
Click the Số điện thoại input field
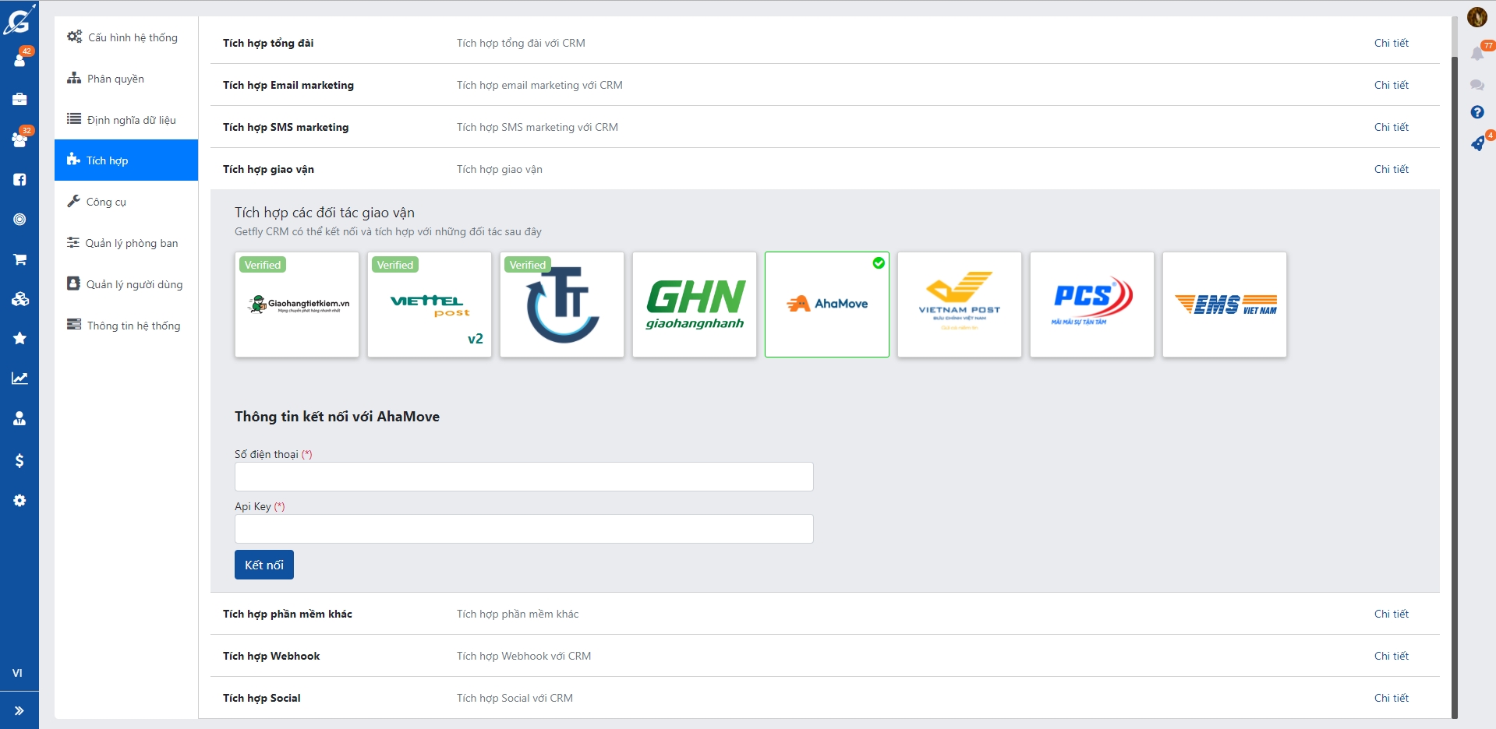point(524,477)
